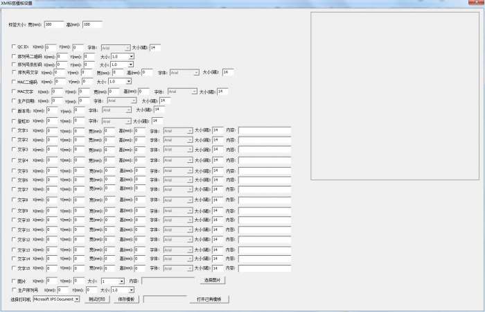Expand the MAC二维码 size dropdown
Viewport: 485px width, 312px height.
click(120, 82)
